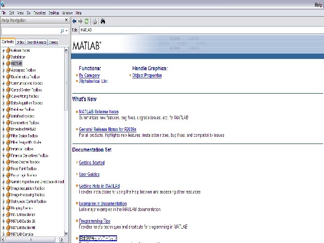Click the horizontal scrollbar right arrow

tap(62, 239)
